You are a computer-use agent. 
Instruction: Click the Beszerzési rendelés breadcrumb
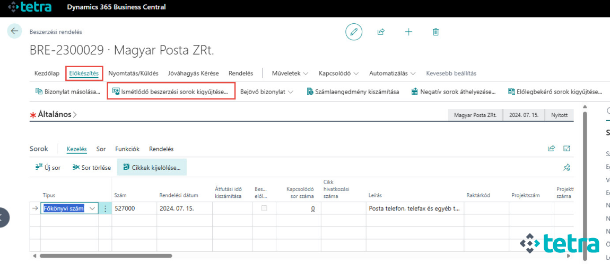(x=56, y=32)
